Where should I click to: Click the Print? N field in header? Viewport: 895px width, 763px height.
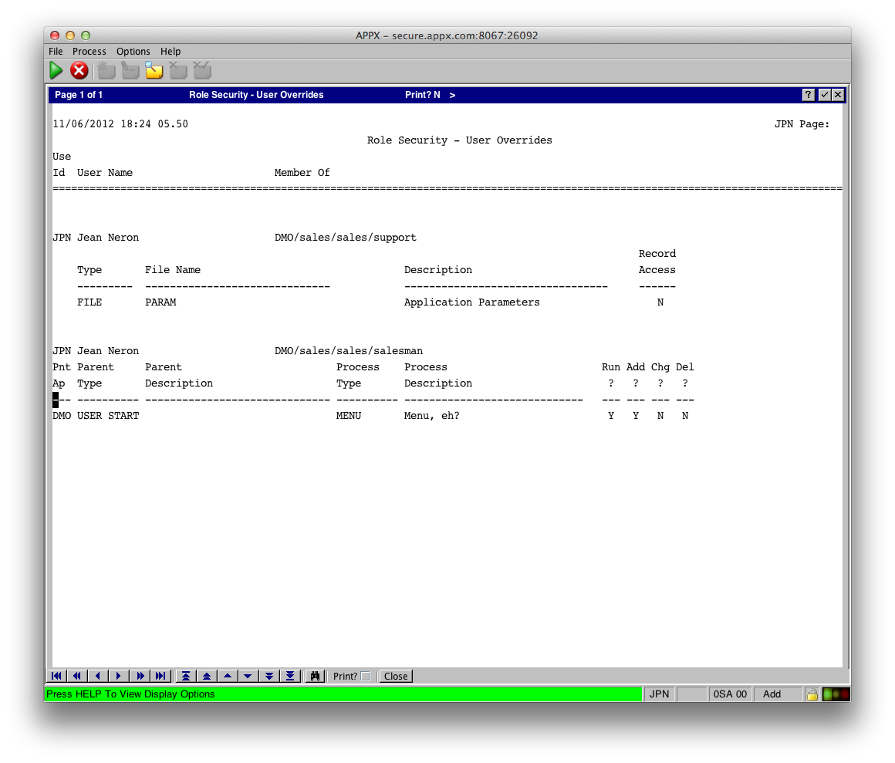(423, 95)
